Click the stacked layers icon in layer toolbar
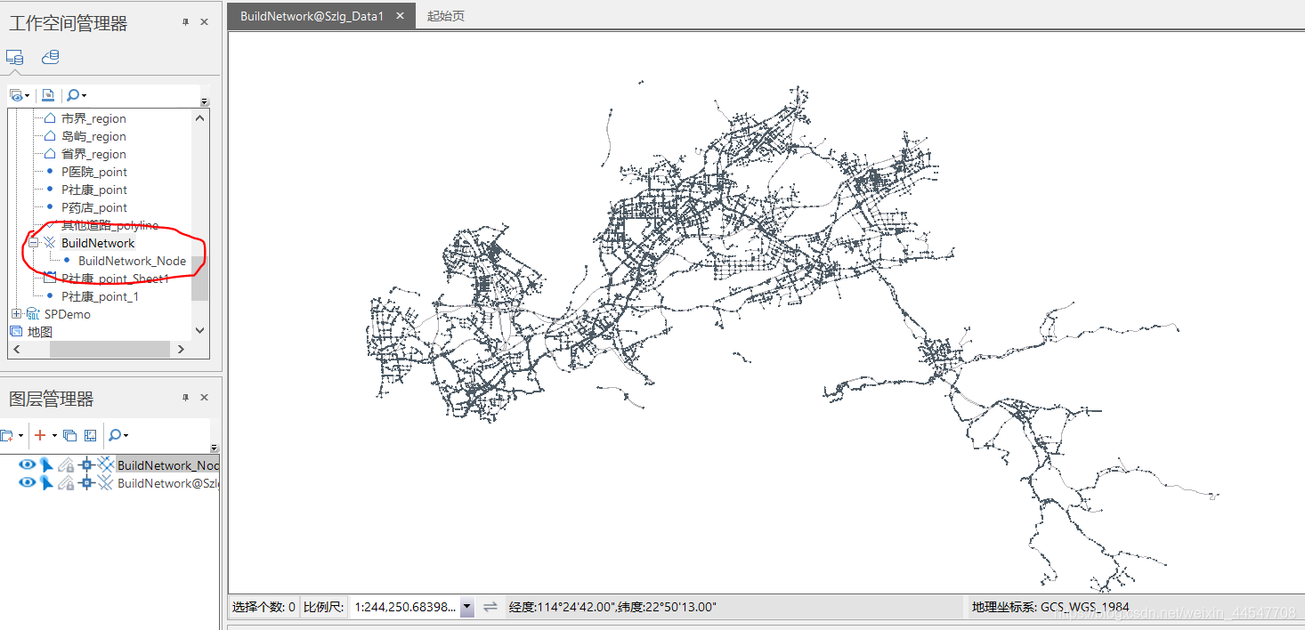The width and height of the screenshot is (1305, 630). pos(70,435)
